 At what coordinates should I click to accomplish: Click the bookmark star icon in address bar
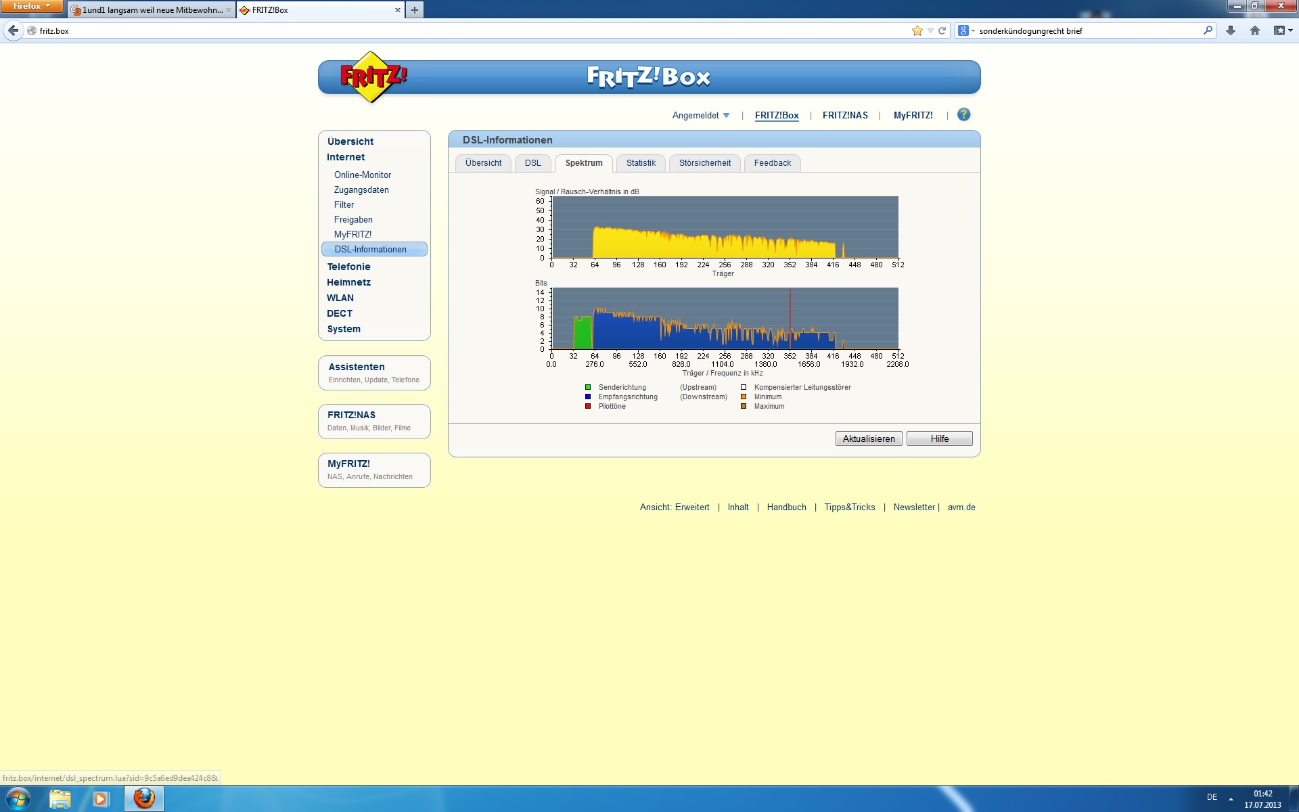917,30
